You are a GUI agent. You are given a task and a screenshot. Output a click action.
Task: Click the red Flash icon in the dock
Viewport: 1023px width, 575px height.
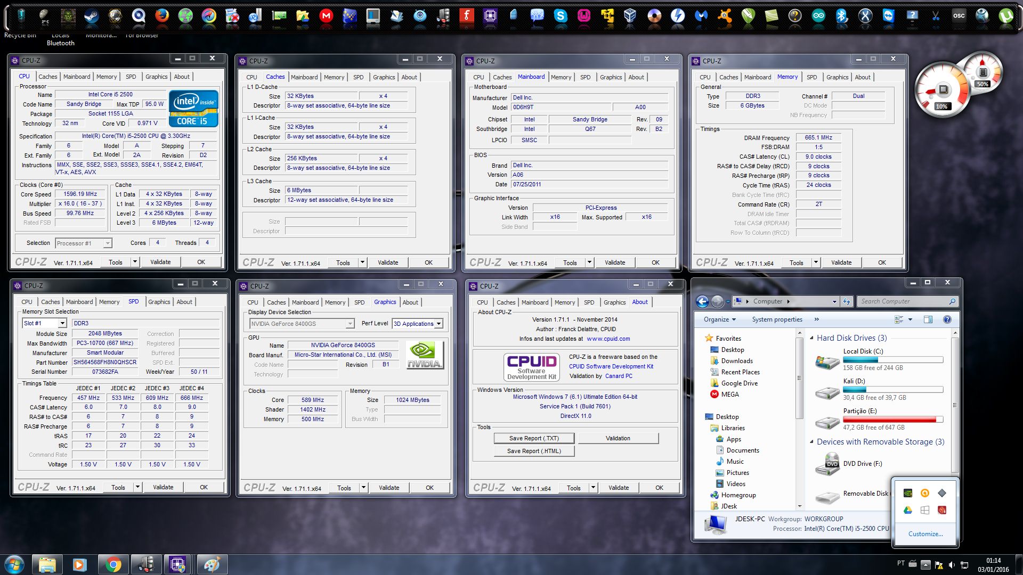click(x=467, y=16)
